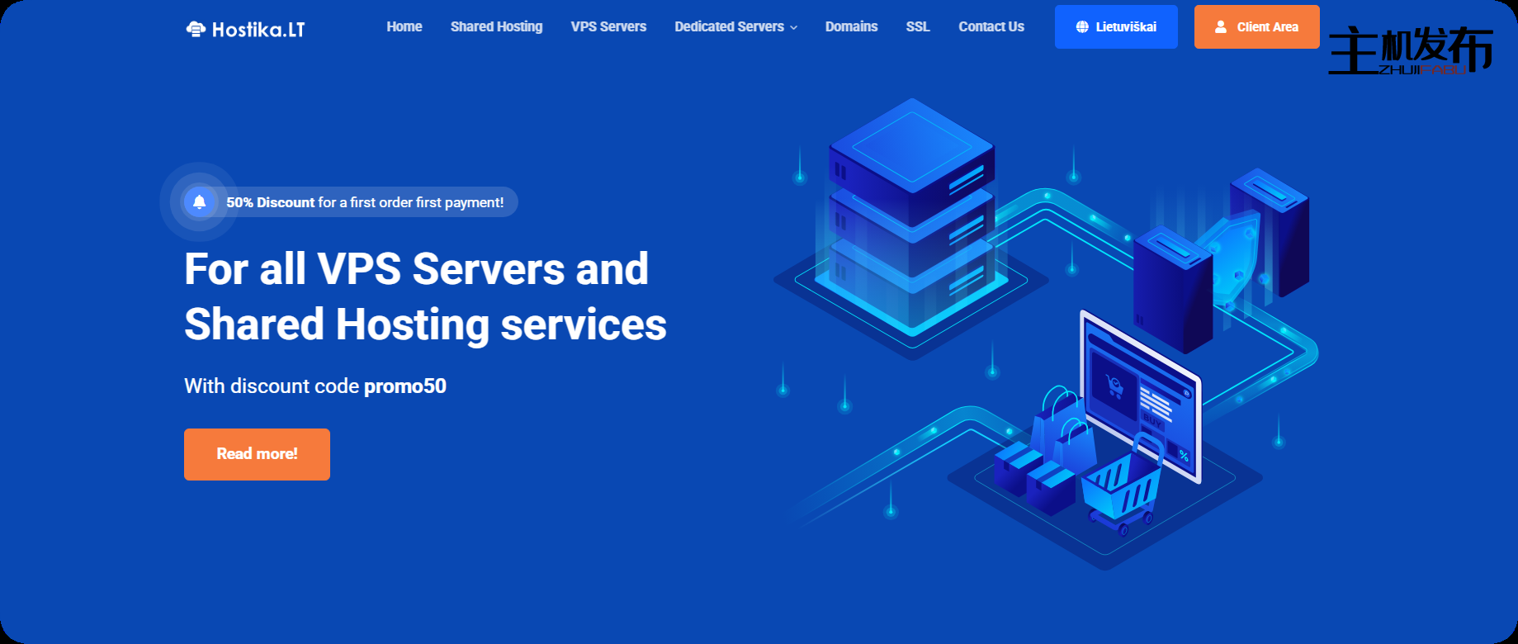This screenshot has width=1518, height=644.
Task: Select the SSL menu item
Action: (917, 27)
